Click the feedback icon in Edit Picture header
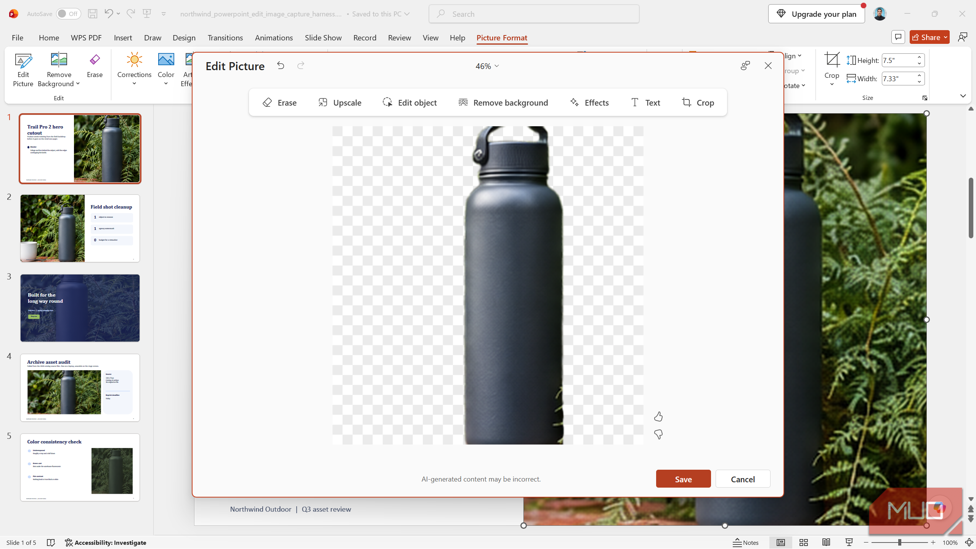The width and height of the screenshot is (976, 549). 745,66
